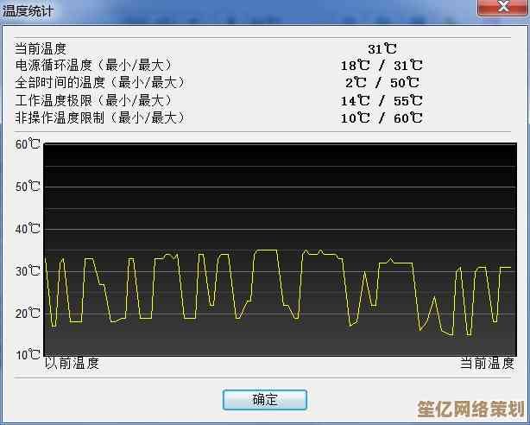Viewport: 530px width, 425px height.
Task: Click the 温度统计 title bar text
Action: [x=29, y=10]
